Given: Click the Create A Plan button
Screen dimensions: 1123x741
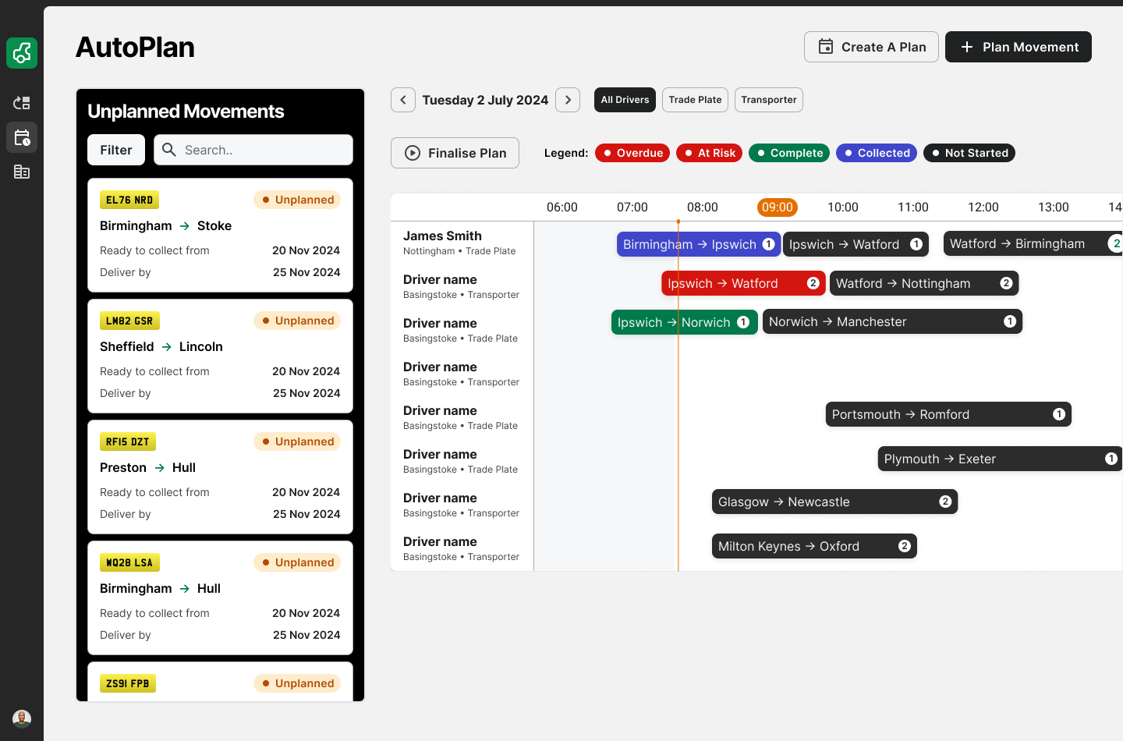Looking at the screenshot, I should click(871, 47).
